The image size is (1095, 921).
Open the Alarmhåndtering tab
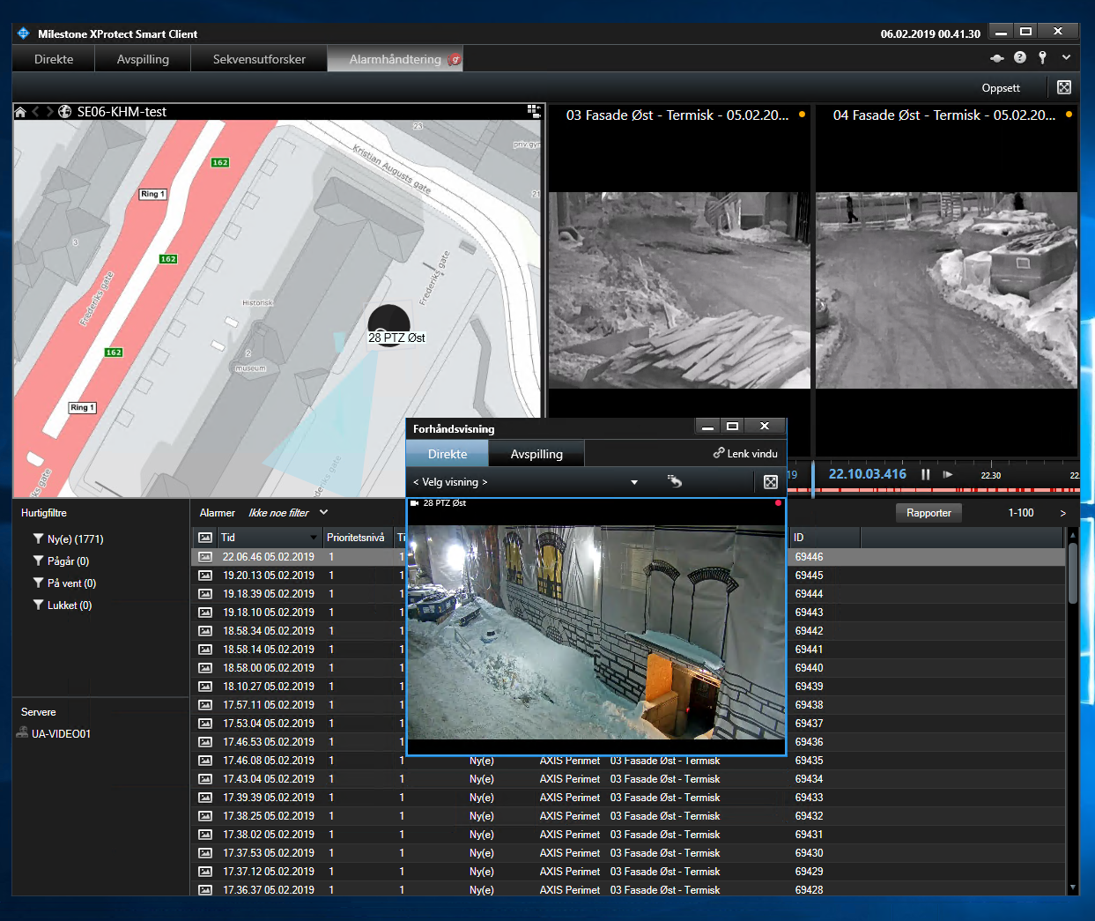tap(396, 59)
